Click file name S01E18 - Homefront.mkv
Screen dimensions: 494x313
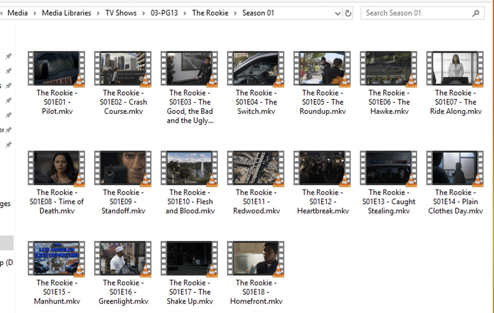click(x=256, y=292)
